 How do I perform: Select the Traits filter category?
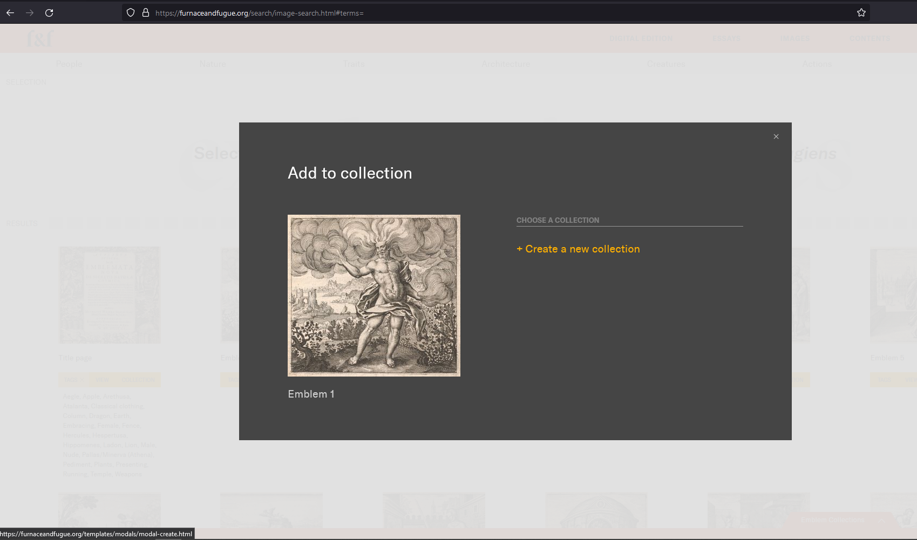click(354, 64)
